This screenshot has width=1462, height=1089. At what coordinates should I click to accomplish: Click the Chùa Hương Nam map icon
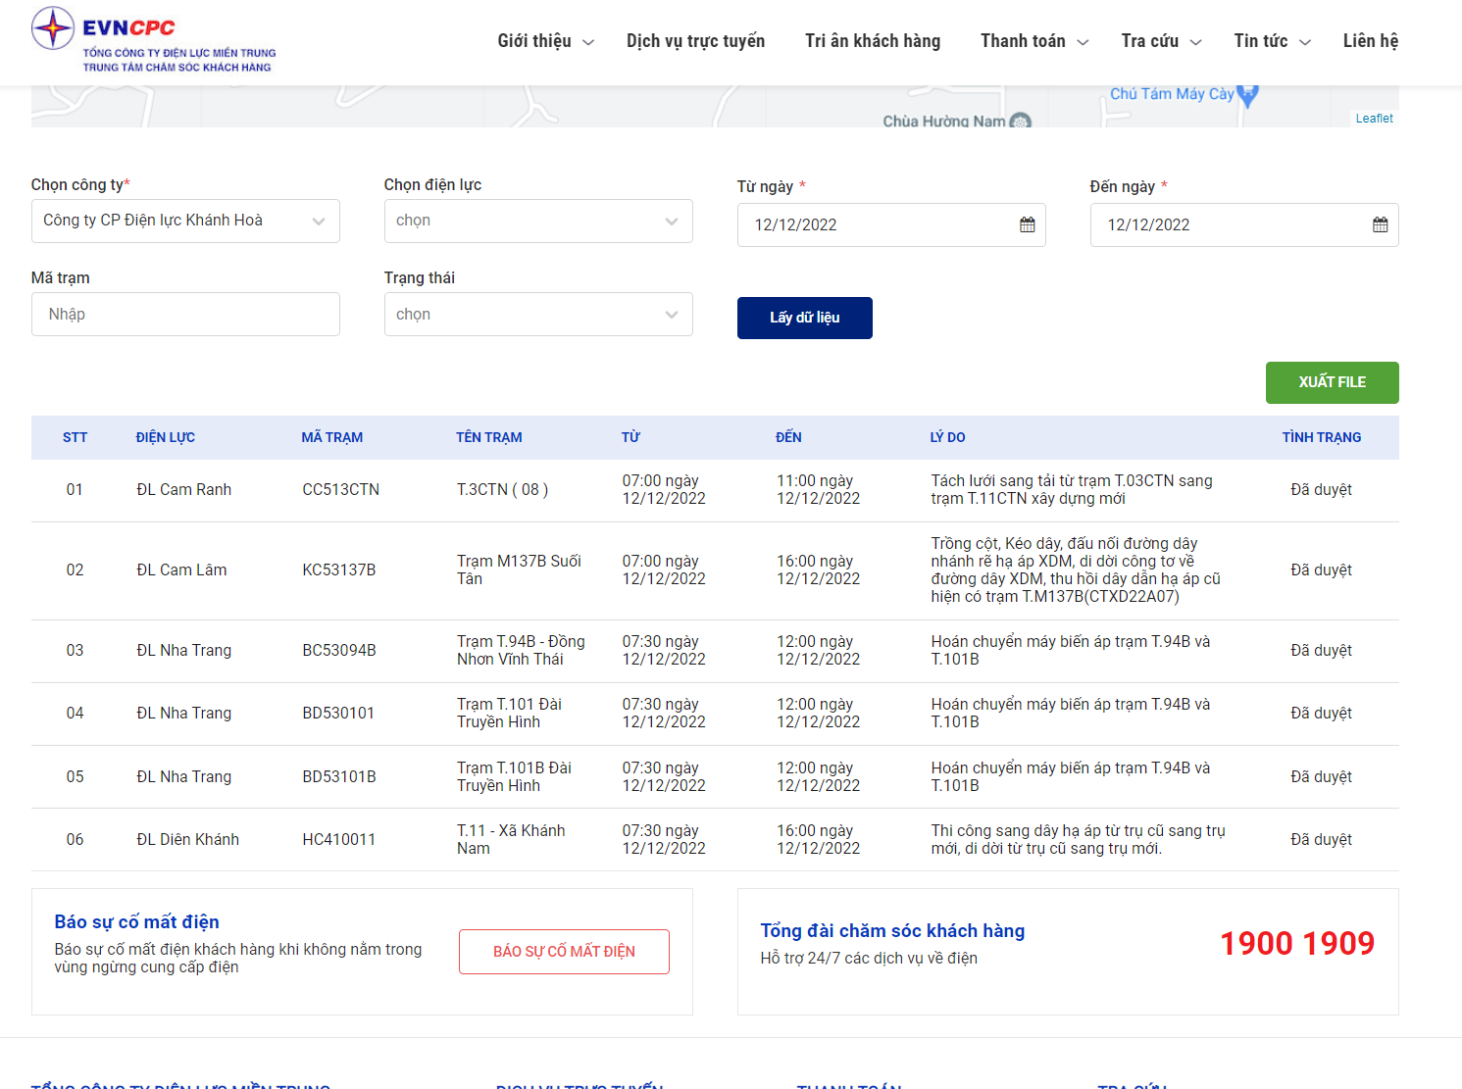pos(1020,122)
